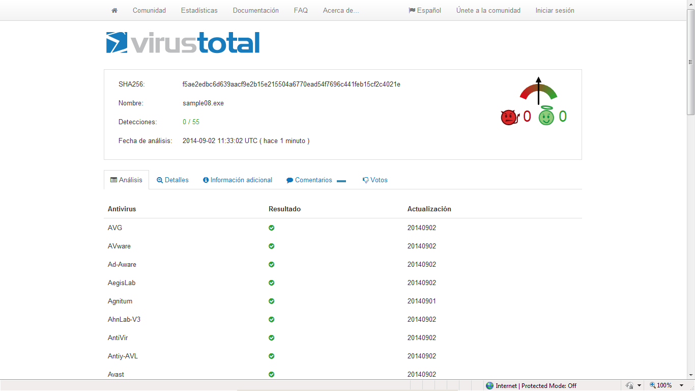Click the Antivirus column header
Screen dimensions: 695x391
click(122, 209)
